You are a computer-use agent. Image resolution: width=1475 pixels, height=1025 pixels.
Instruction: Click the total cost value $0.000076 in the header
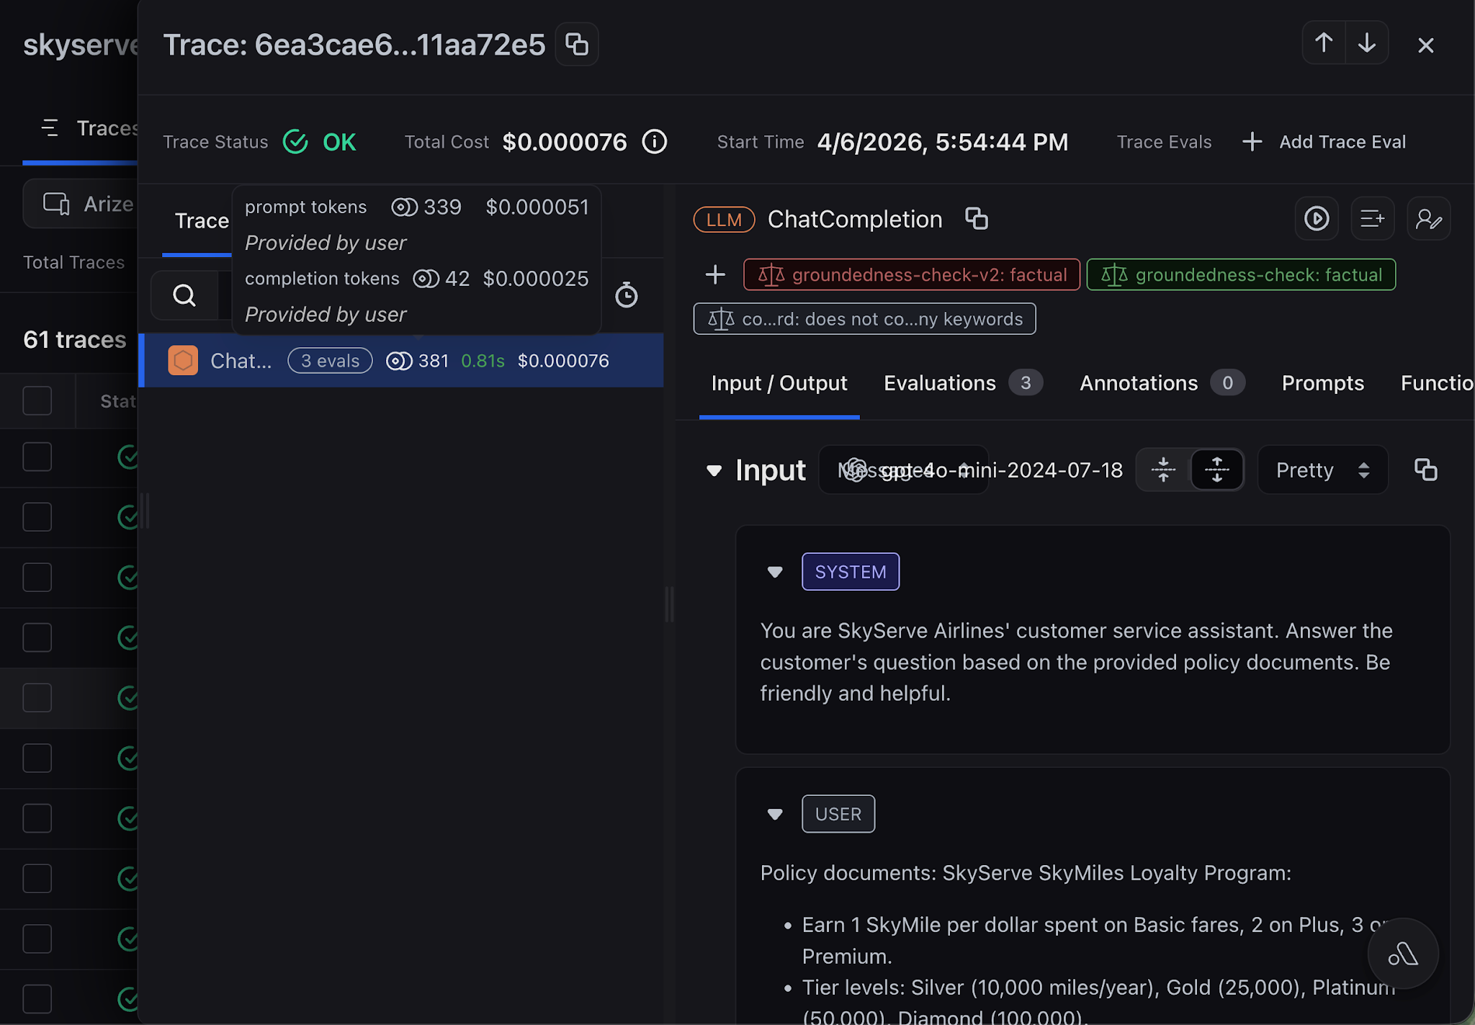point(565,142)
